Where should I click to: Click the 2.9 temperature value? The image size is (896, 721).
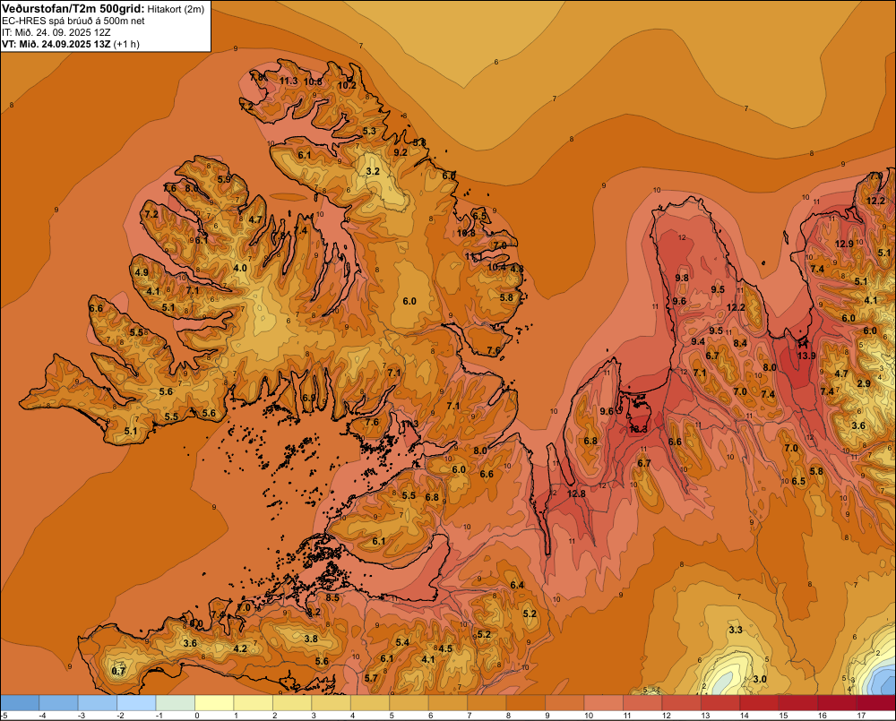point(864,383)
